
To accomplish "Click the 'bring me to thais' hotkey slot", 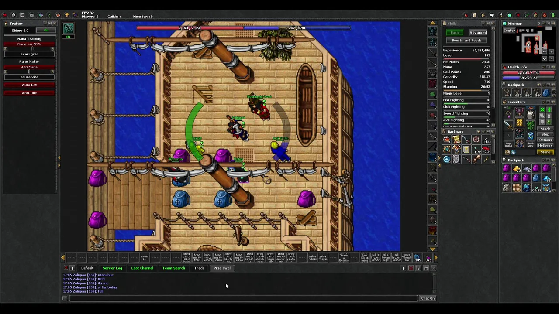I will 197,258.
